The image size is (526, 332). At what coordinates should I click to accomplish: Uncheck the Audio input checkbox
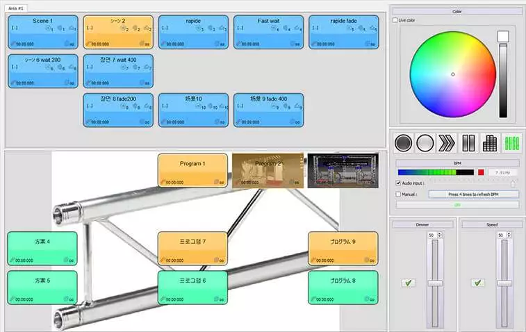[x=397, y=183]
